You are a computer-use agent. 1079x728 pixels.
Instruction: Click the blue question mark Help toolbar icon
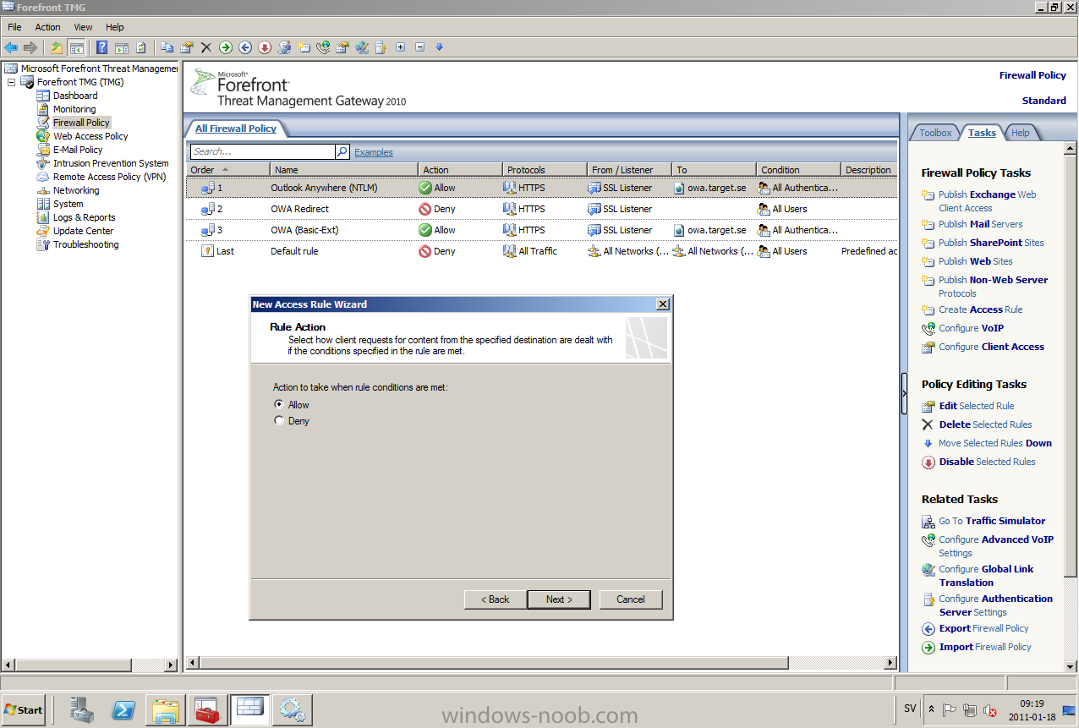click(x=101, y=47)
